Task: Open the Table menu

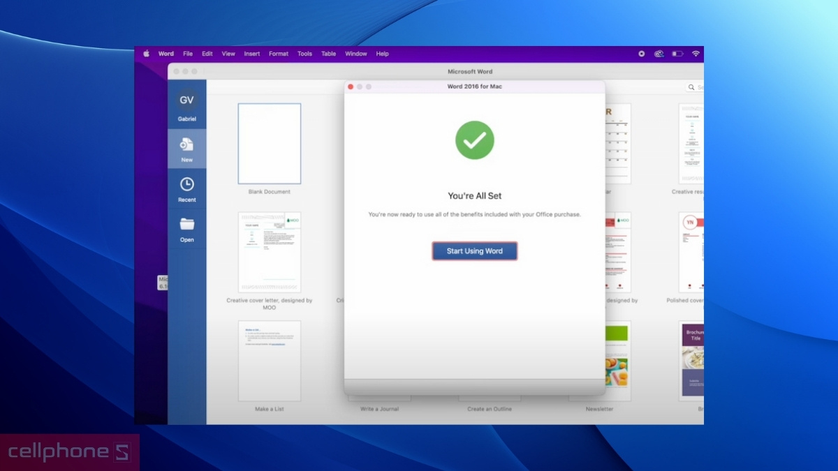Action: point(329,54)
